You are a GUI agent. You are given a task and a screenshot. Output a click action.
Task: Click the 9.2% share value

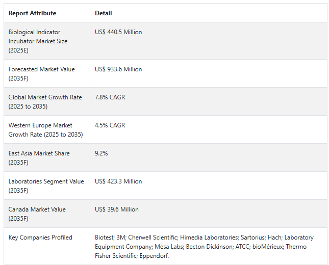point(101,153)
